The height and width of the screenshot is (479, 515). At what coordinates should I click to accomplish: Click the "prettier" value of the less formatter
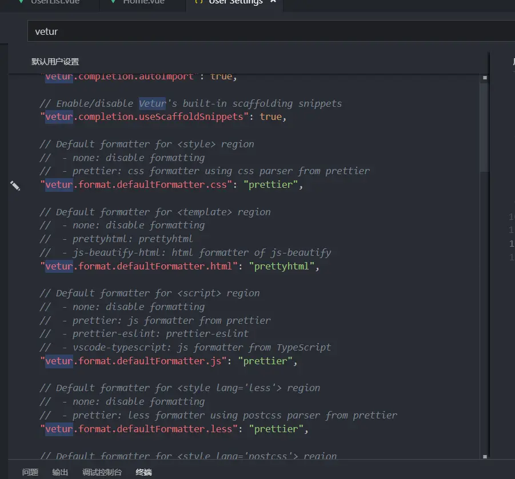coord(276,429)
